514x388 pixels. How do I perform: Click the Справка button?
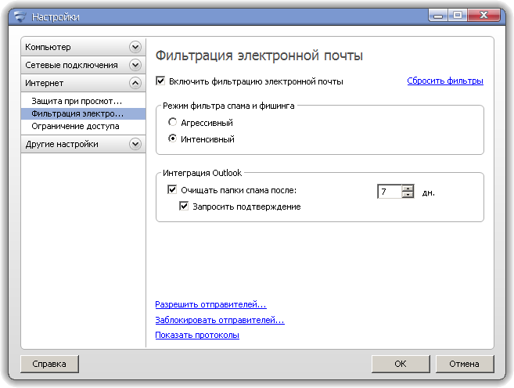coord(49,364)
